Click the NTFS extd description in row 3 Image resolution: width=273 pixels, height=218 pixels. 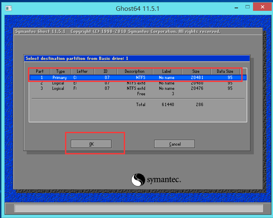pyautogui.click(x=136, y=88)
